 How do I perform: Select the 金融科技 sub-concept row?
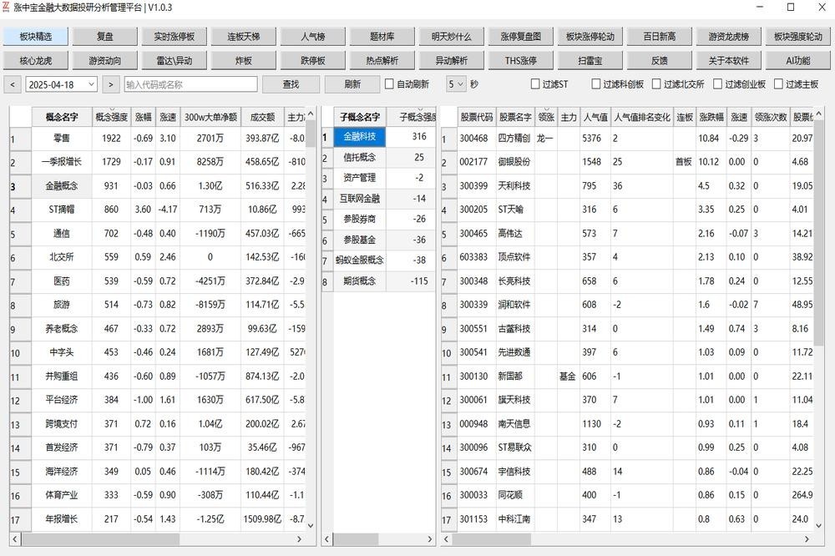(359, 137)
